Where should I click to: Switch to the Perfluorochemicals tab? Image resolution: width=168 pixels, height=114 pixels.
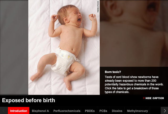pyautogui.click(x=67, y=111)
